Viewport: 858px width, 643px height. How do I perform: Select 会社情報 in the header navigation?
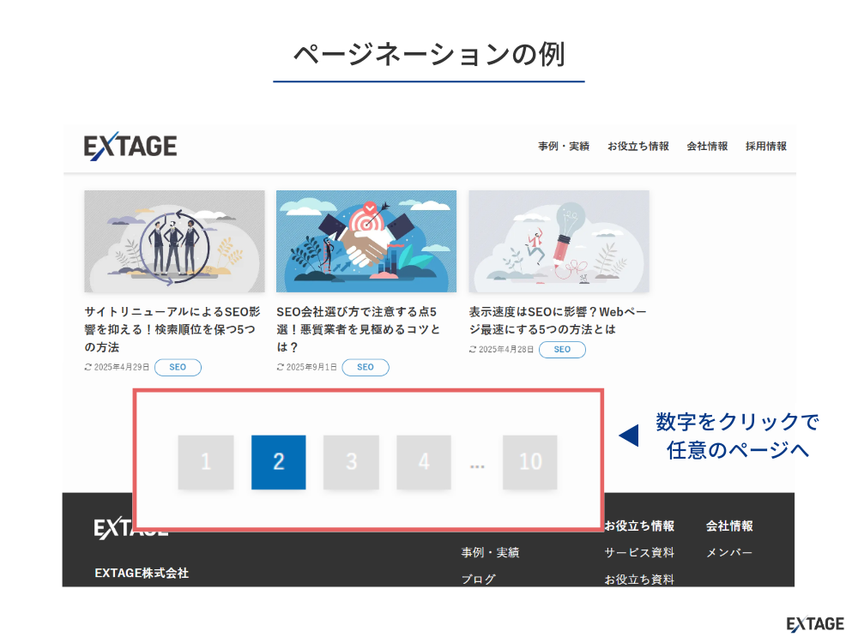tap(707, 147)
